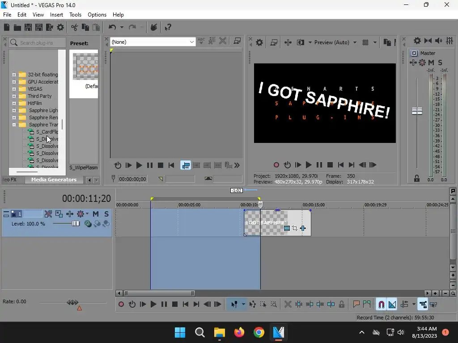Image resolution: width=458 pixels, height=343 pixels.
Task: Collapse the Sapphire Transitions folder
Action: [14, 125]
